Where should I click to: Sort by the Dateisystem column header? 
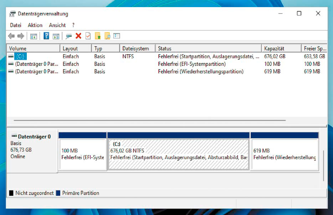[138, 48]
